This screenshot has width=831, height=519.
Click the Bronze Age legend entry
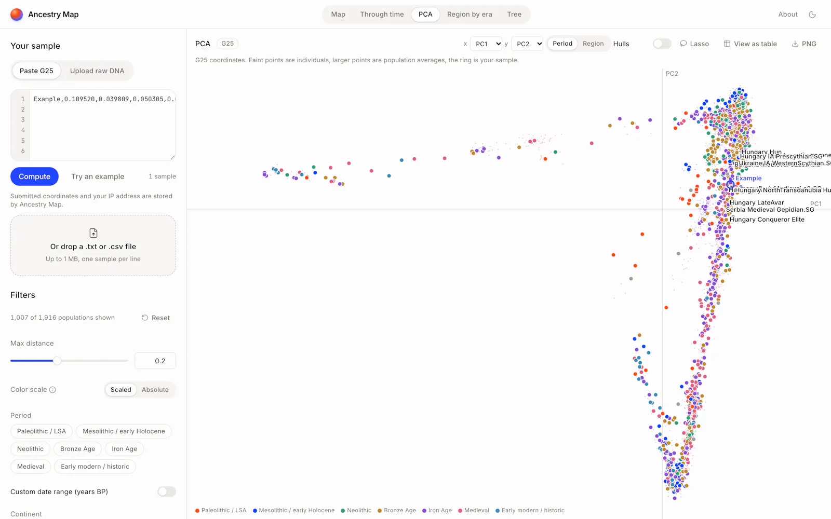click(x=397, y=511)
